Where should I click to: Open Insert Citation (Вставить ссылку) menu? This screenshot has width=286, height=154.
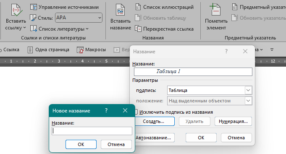[16, 17]
